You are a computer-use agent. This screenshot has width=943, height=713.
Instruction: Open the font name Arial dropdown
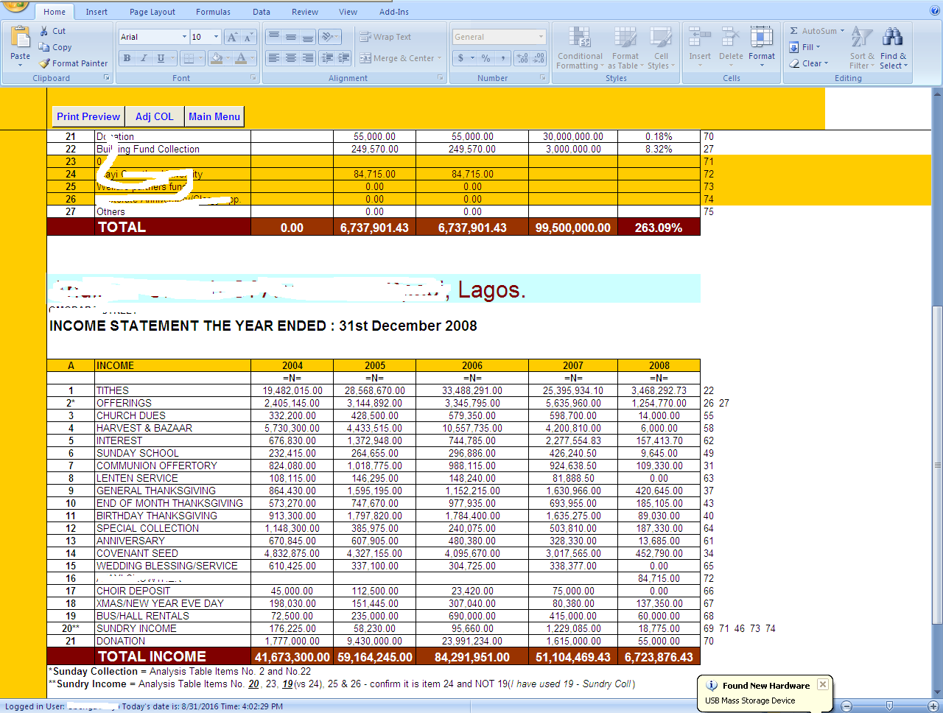(184, 37)
